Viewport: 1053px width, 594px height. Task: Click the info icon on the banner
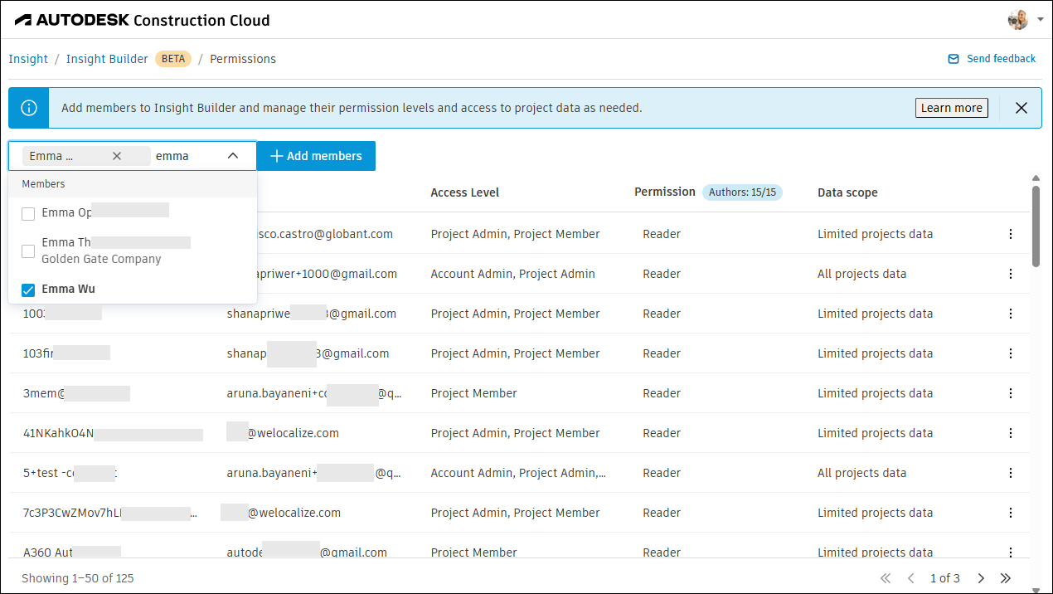27,107
